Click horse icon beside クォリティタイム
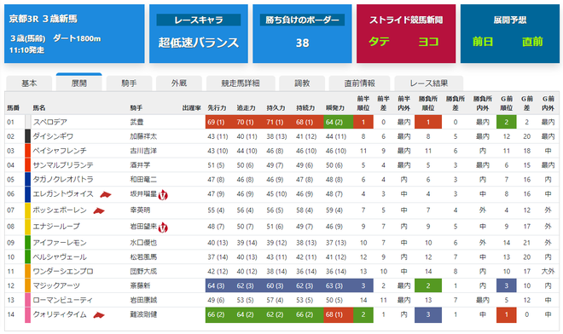Viewport: 563px width, 334px height. coord(99,315)
